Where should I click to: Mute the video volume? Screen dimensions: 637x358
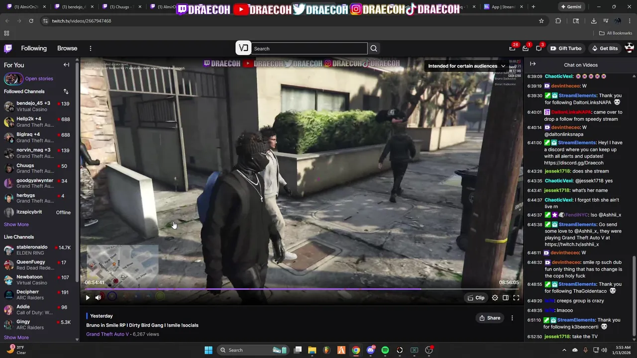click(98, 297)
